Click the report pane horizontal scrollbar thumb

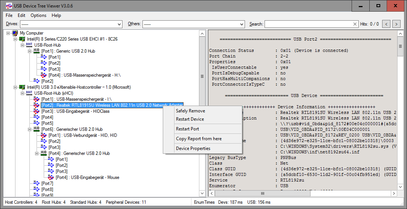(262, 193)
